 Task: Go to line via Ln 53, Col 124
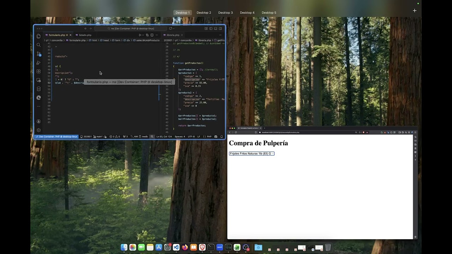click(x=164, y=137)
